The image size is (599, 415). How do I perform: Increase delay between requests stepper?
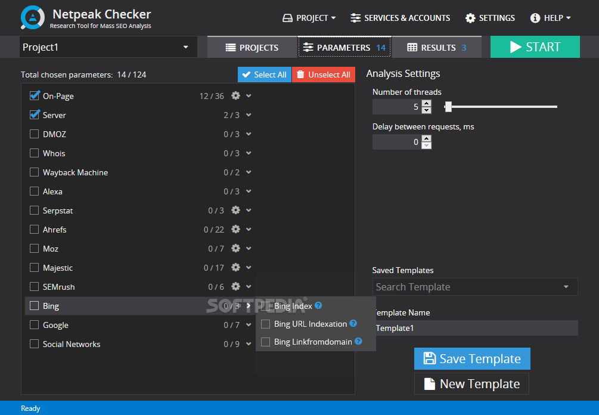point(427,138)
